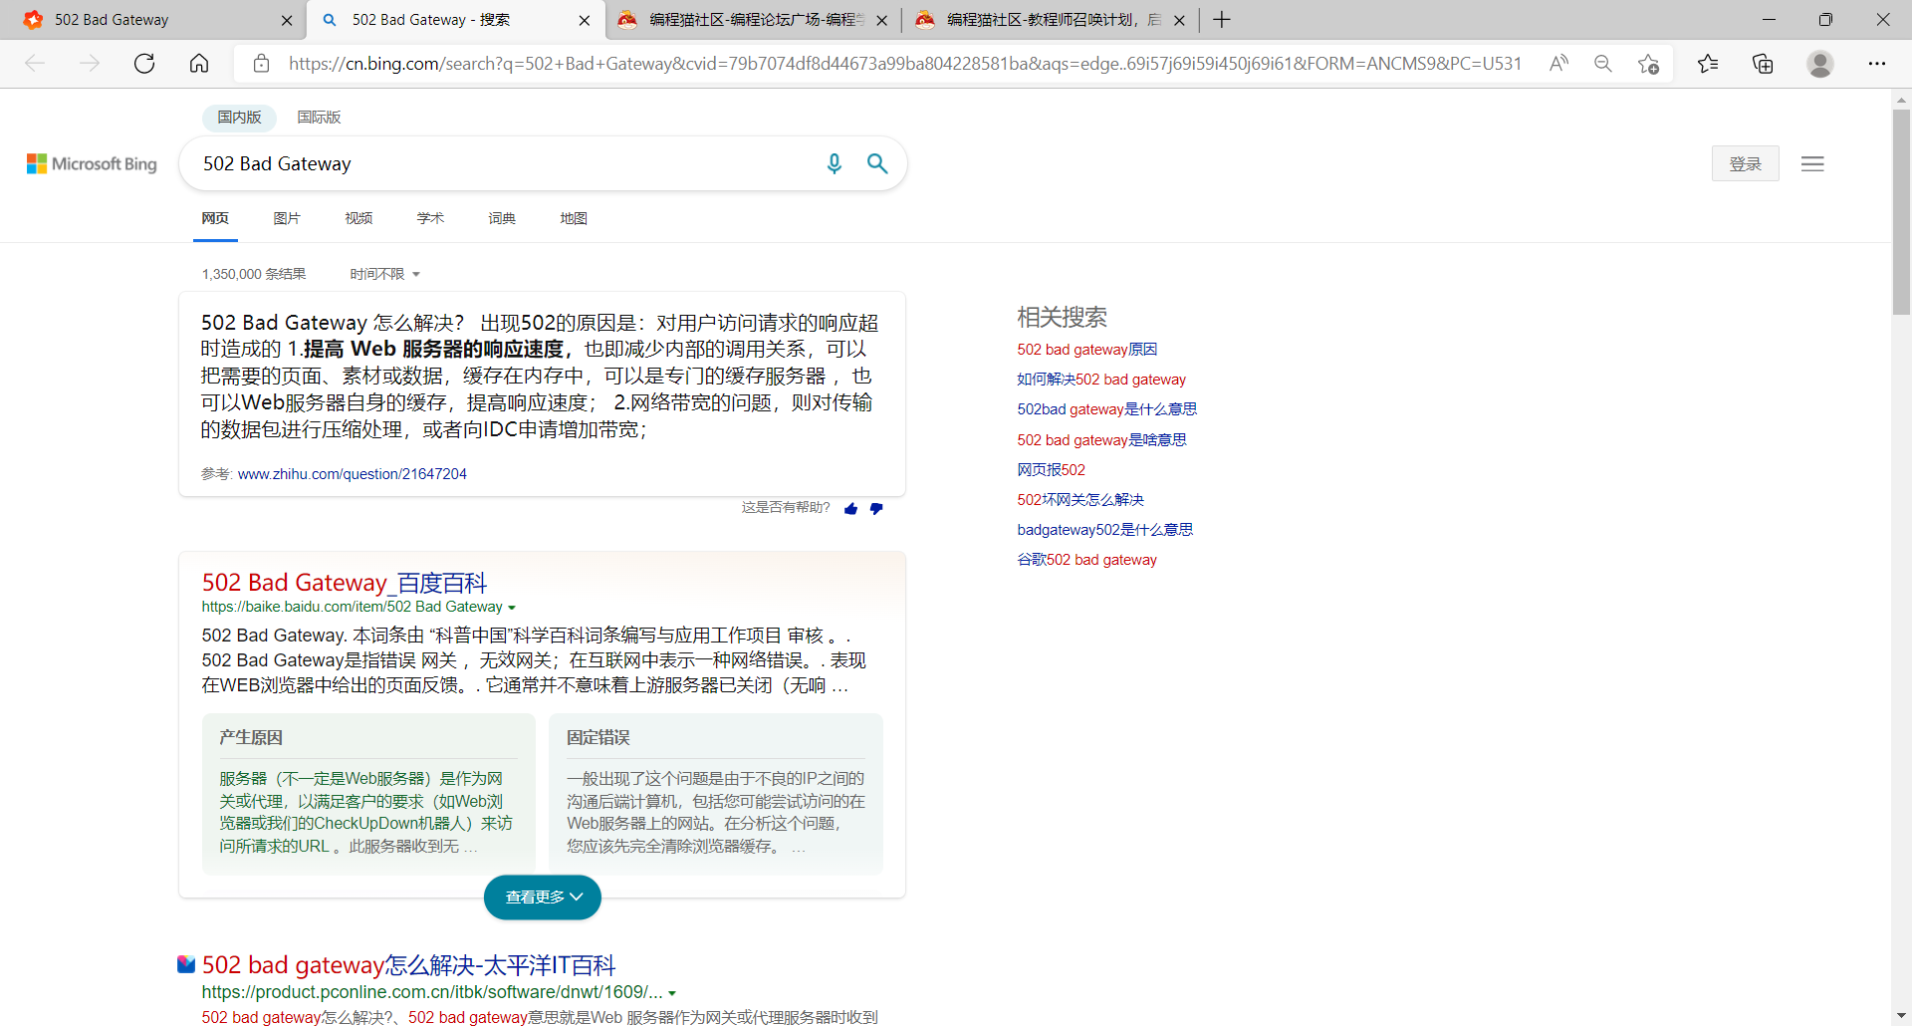Close the 编程猫社区-编程论坛广场 tab
Image resolution: width=1912 pixels, height=1026 pixels.
[x=881, y=20]
